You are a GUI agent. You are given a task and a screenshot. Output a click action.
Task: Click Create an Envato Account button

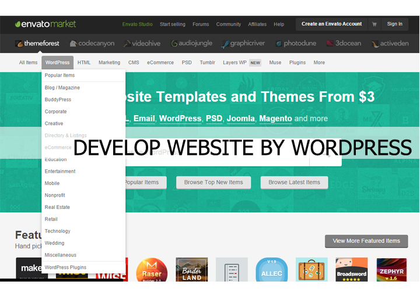click(x=331, y=24)
